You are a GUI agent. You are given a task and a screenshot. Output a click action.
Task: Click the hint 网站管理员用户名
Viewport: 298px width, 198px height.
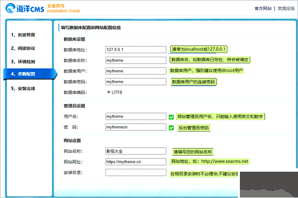pyautogui.click(x=220, y=117)
